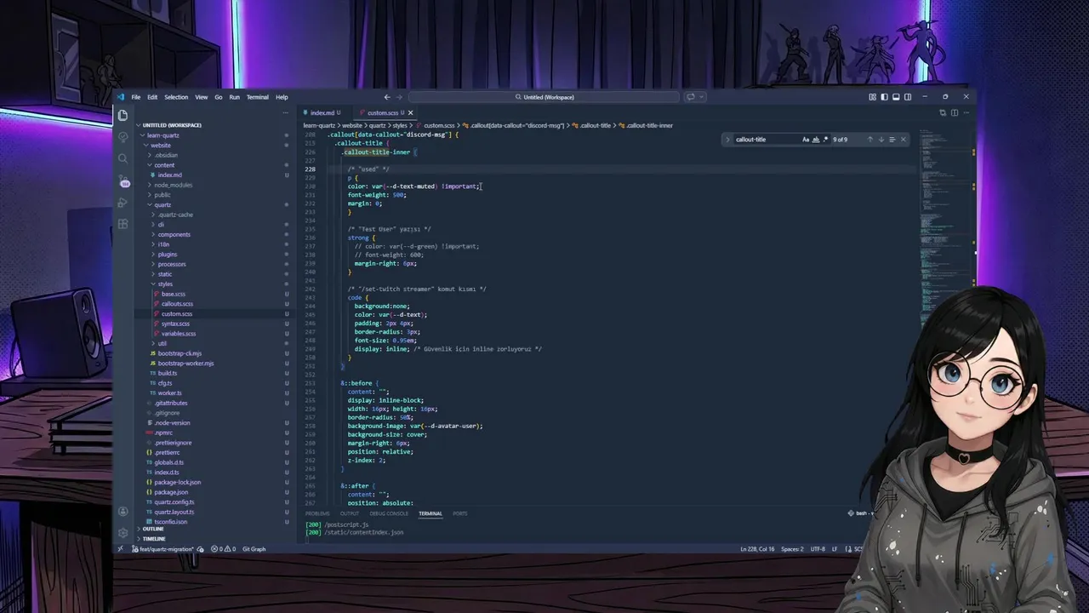Screen dimensions: 1089x613
Task: Open the Run and Debug view
Action: [x=123, y=203]
